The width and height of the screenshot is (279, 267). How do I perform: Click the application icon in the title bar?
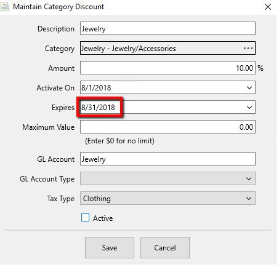(x=5, y=7)
